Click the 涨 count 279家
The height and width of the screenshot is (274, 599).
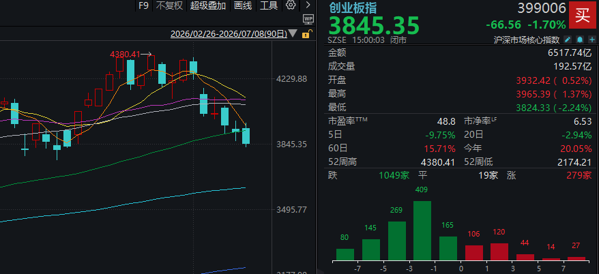pos(579,176)
